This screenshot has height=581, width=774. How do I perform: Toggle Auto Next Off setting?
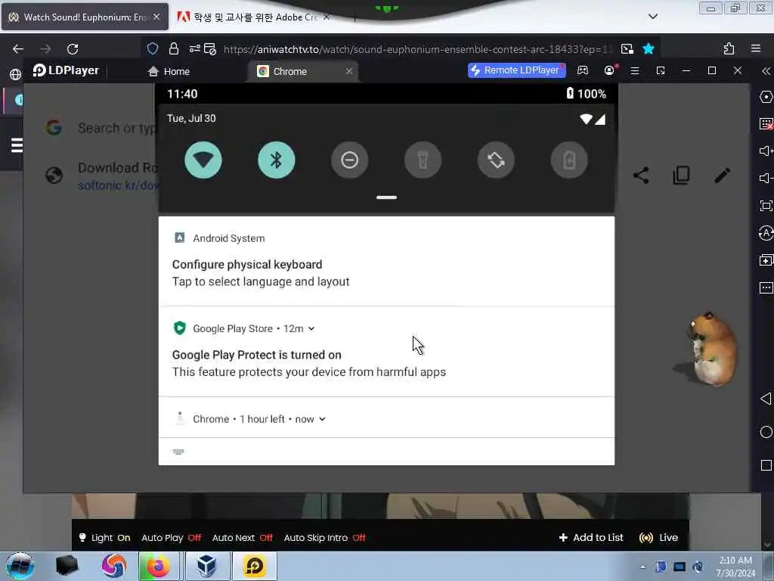(242, 538)
